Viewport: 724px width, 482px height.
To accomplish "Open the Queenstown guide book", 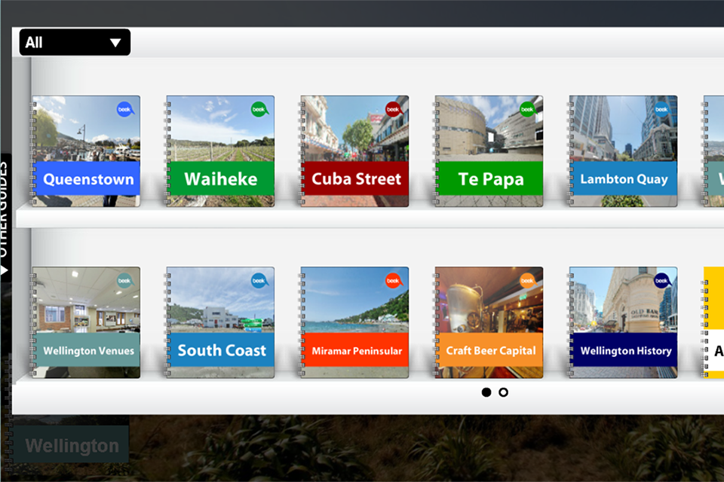I will (x=86, y=151).
